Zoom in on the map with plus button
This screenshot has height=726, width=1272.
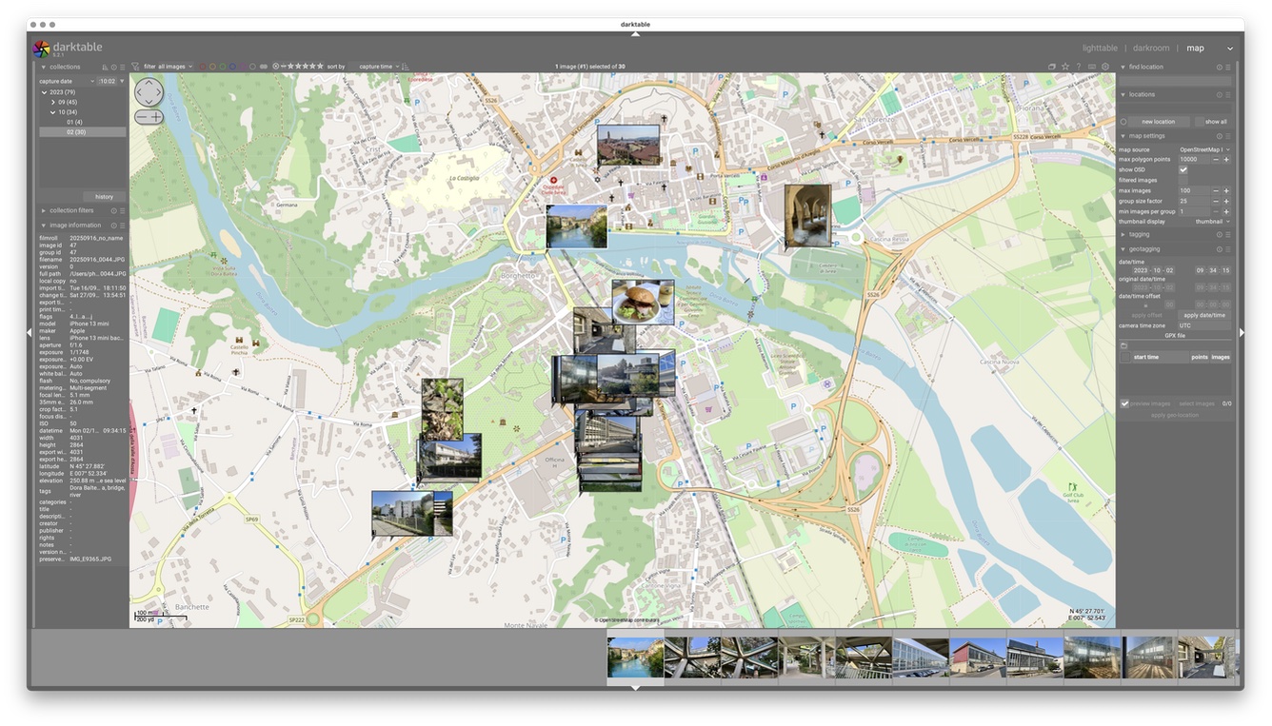click(156, 117)
